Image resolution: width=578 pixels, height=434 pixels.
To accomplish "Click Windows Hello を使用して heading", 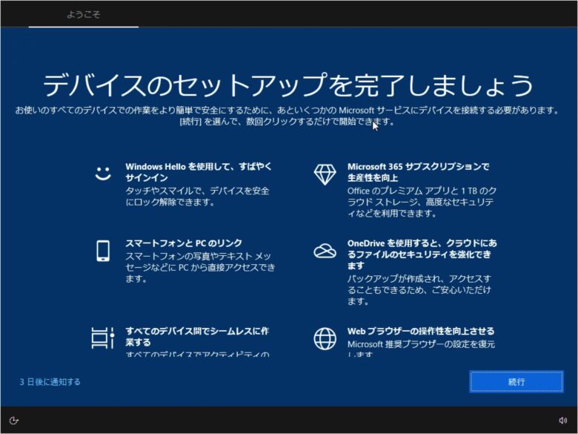I will (199, 172).
